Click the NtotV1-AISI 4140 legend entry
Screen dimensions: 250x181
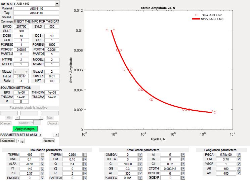(x=212, y=19)
